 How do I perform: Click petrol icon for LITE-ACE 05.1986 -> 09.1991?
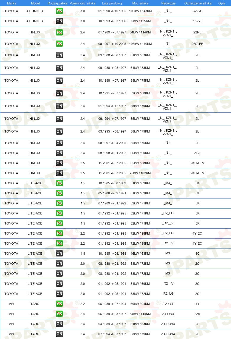coord(59,193)
